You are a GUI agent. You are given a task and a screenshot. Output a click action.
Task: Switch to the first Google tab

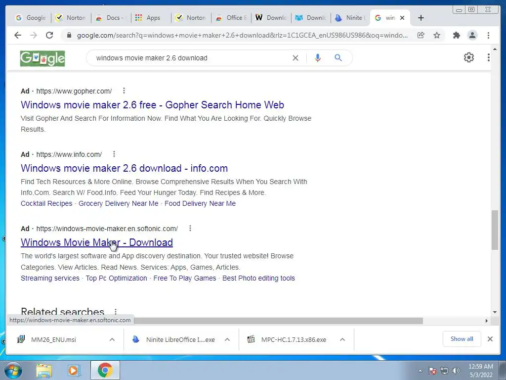click(31, 18)
